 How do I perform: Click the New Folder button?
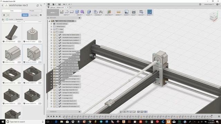(x=34, y=15)
